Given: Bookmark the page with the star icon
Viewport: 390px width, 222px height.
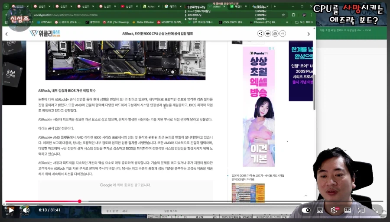Looking at the screenshot, I should point(283,15).
